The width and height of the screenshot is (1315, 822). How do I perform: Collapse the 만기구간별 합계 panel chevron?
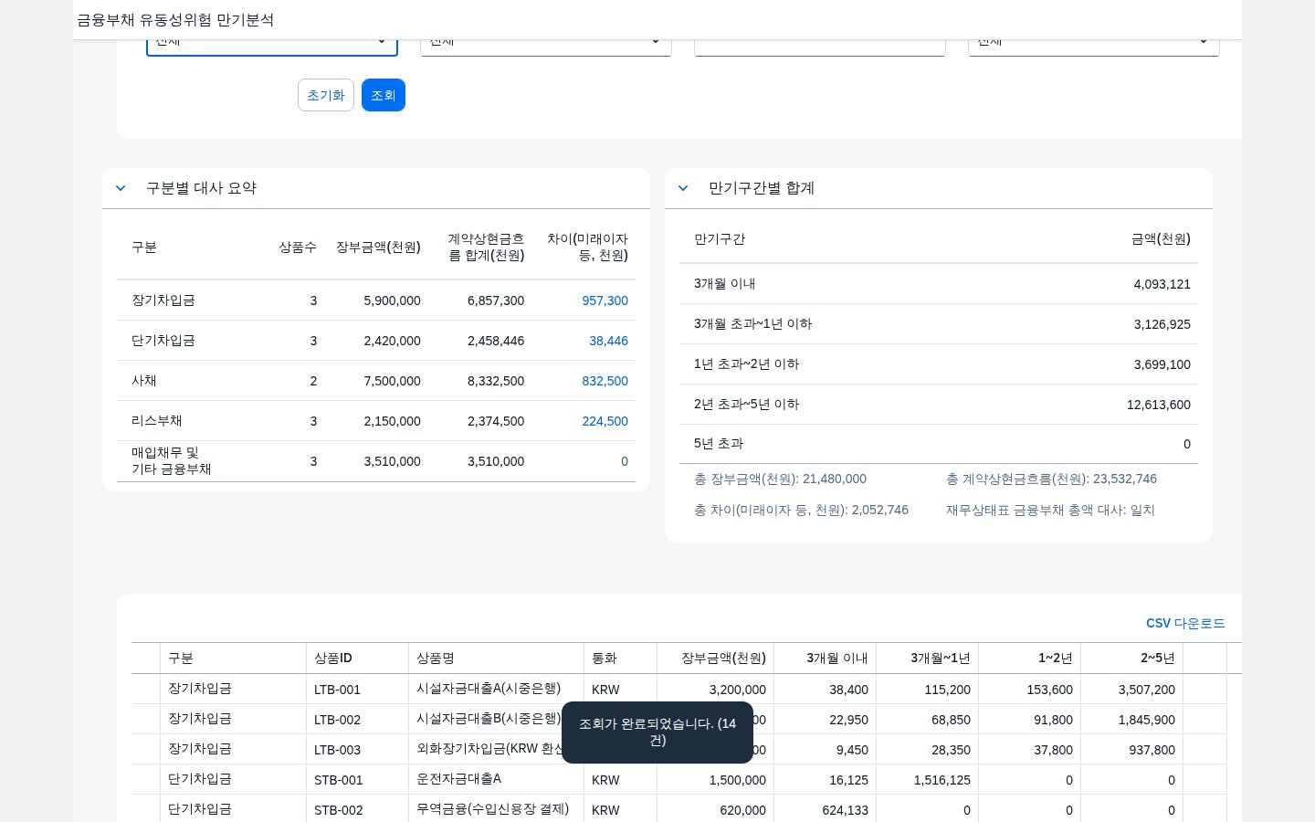click(x=683, y=188)
